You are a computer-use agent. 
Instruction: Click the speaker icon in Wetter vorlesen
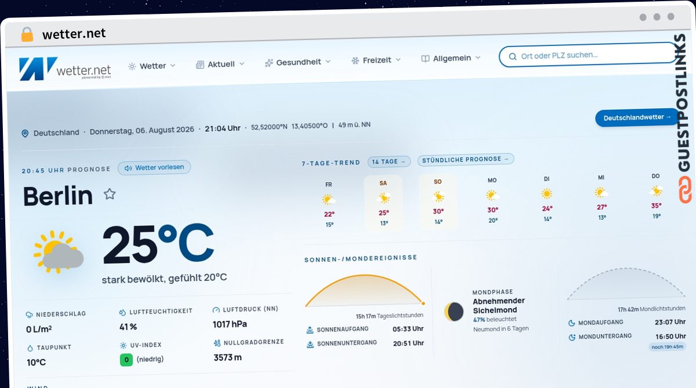128,168
